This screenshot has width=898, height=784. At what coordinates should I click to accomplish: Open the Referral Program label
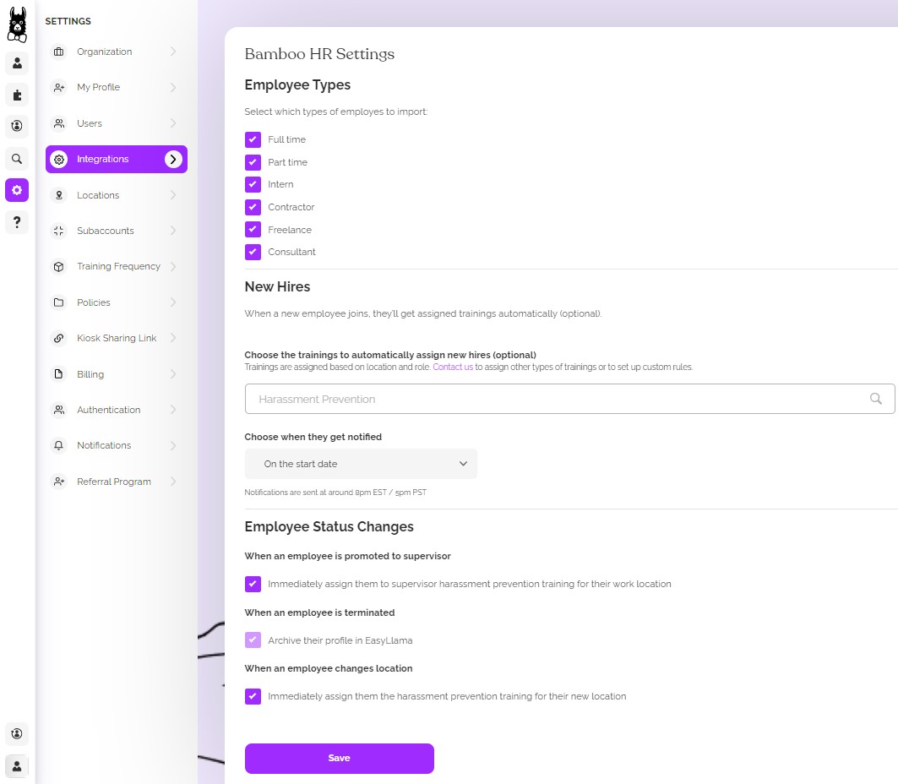click(x=114, y=482)
